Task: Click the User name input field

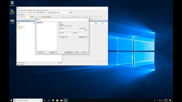Action: [x=66, y=35]
